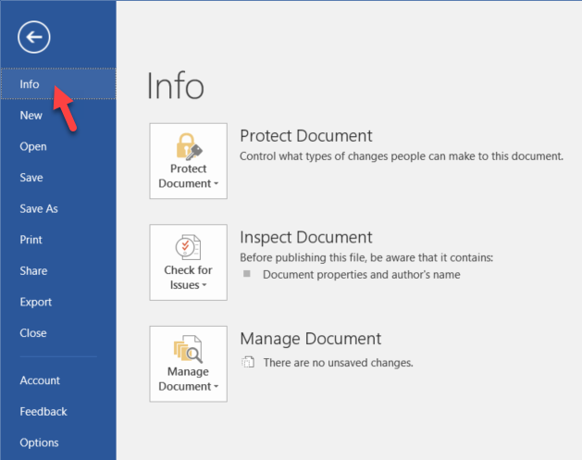This screenshot has height=460, width=582.
Task: Choose New from the sidebar
Action: [58, 116]
